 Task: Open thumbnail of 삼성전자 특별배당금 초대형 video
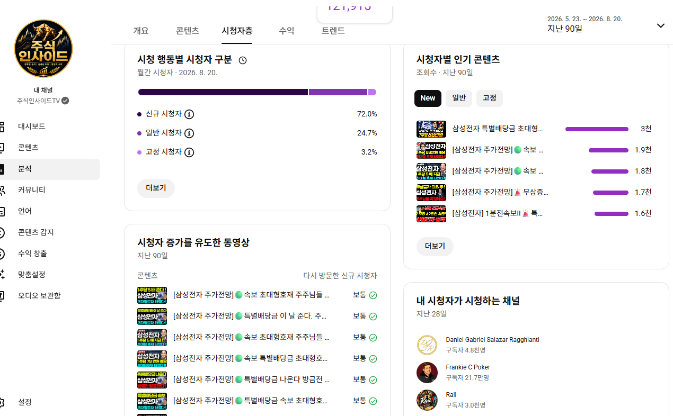[x=431, y=129]
